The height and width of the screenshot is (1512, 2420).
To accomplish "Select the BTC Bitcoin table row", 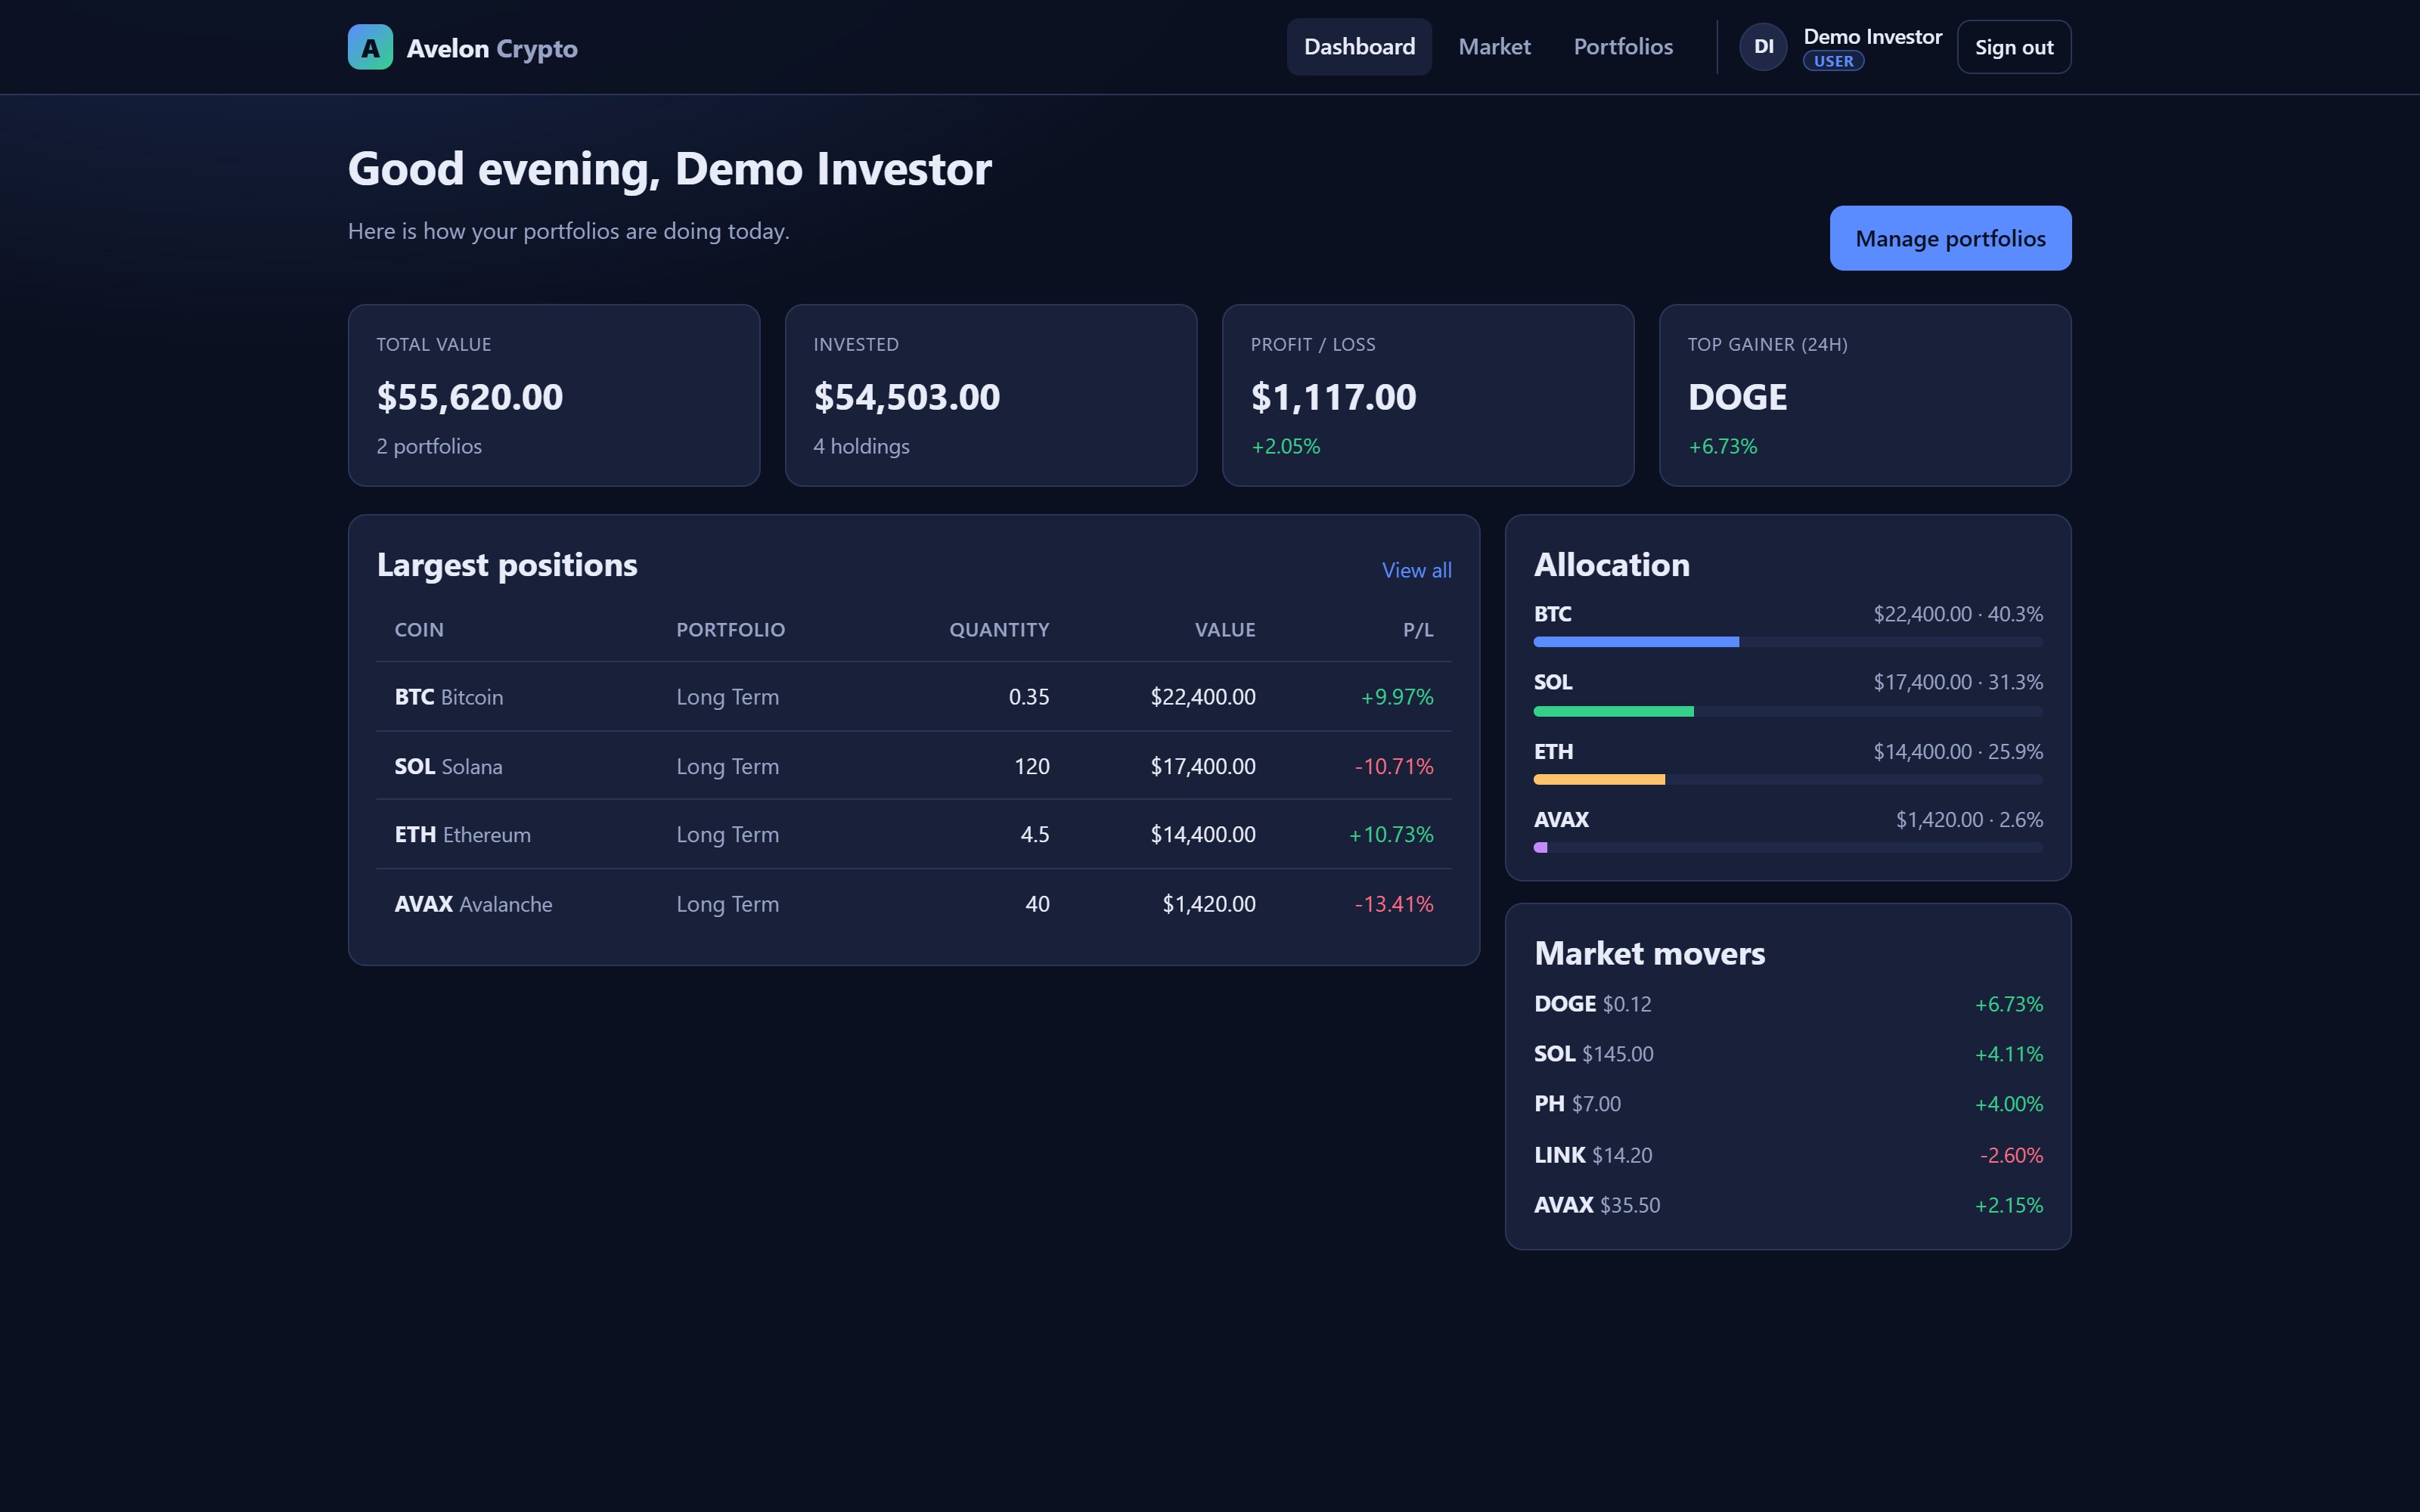I will click(914, 697).
